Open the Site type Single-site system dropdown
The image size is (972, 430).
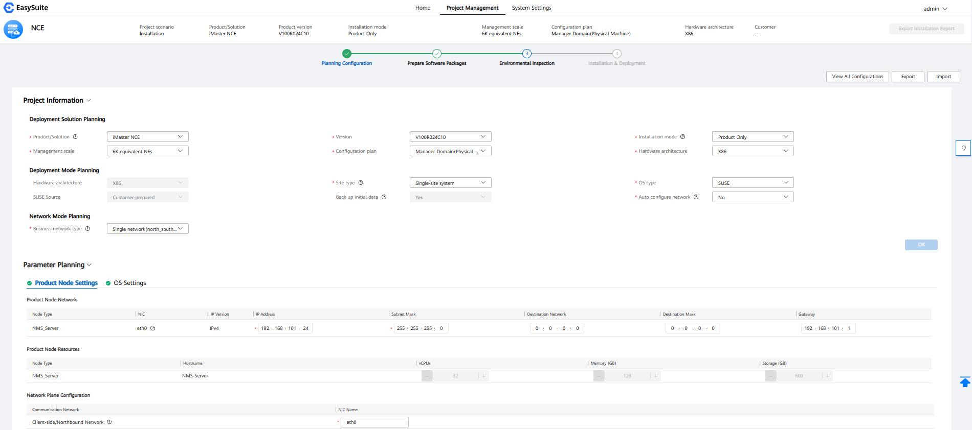click(451, 183)
